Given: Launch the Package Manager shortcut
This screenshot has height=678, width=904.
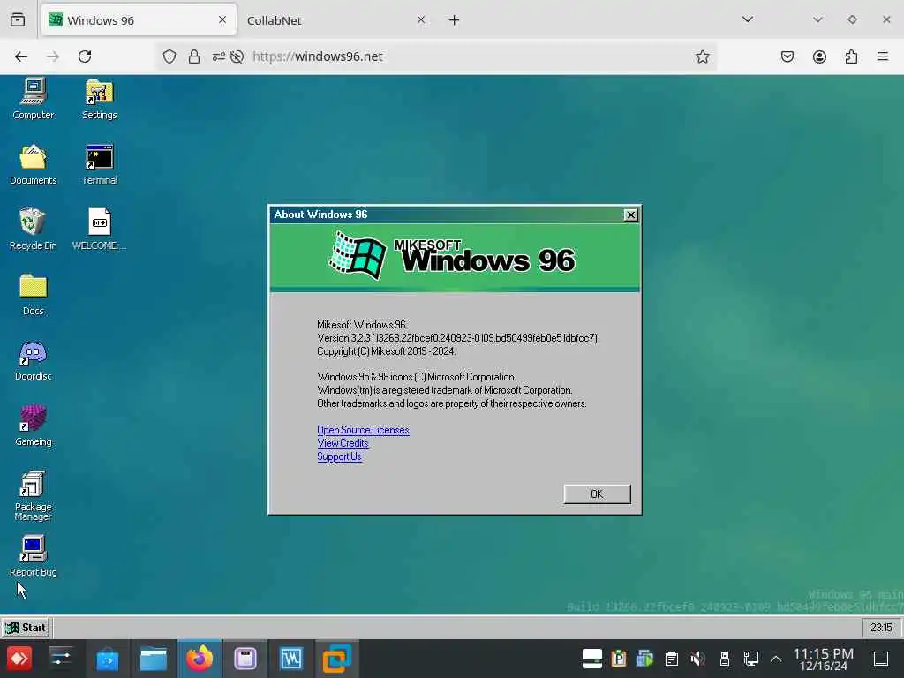Looking at the screenshot, I should coord(33,495).
